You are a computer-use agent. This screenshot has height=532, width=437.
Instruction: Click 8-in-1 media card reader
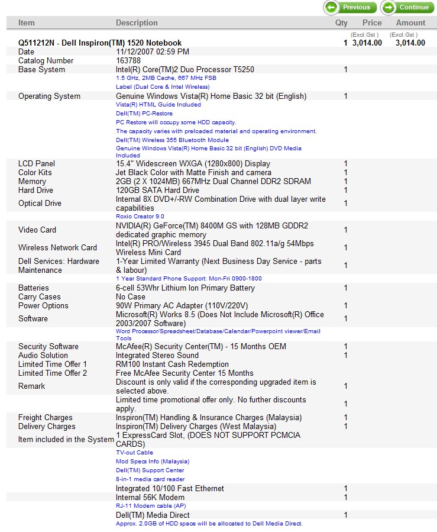click(150, 479)
